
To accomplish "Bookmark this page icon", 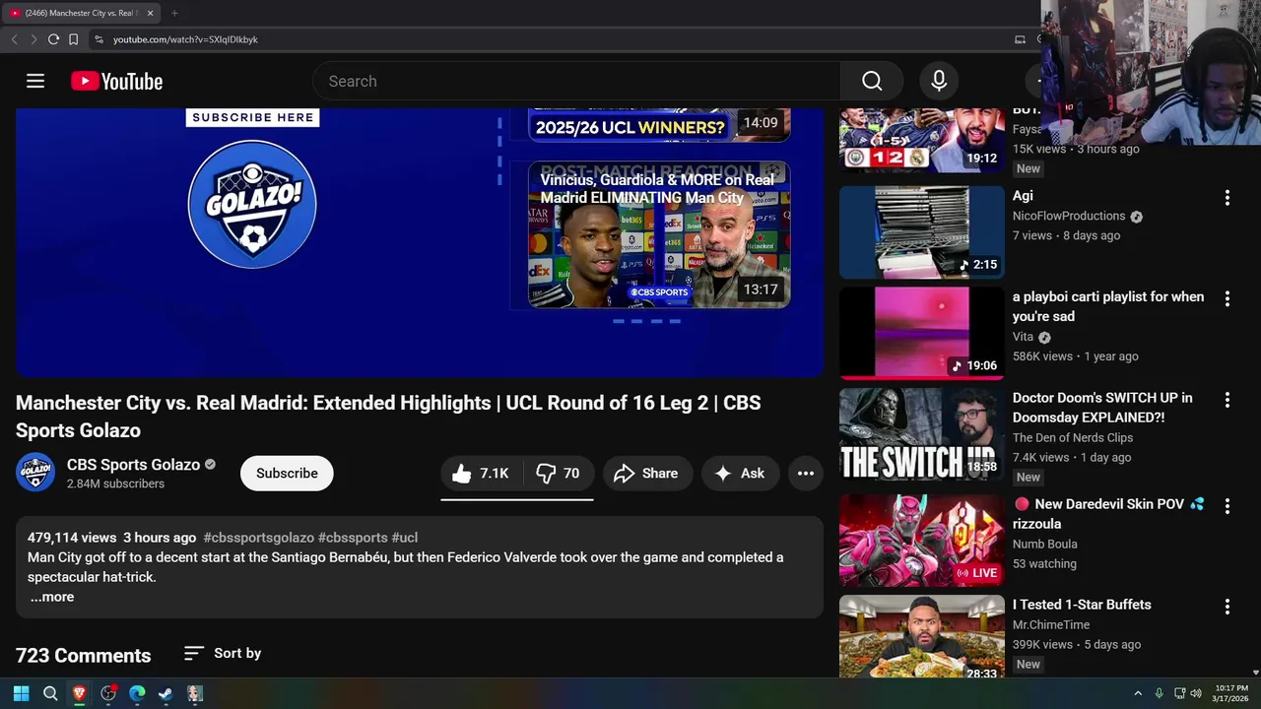I will pos(73,39).
